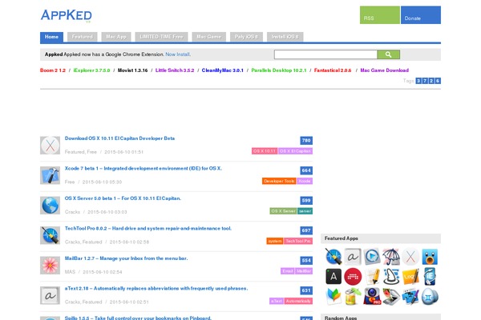The width and height of the screenshot is (481, 320).
Task: Click the pink OS X 10.11 tag
Action: (265, 151)
